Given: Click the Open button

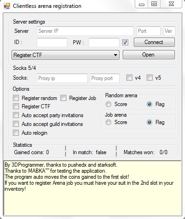Looking at the screenshot, I should coord(149,55).
